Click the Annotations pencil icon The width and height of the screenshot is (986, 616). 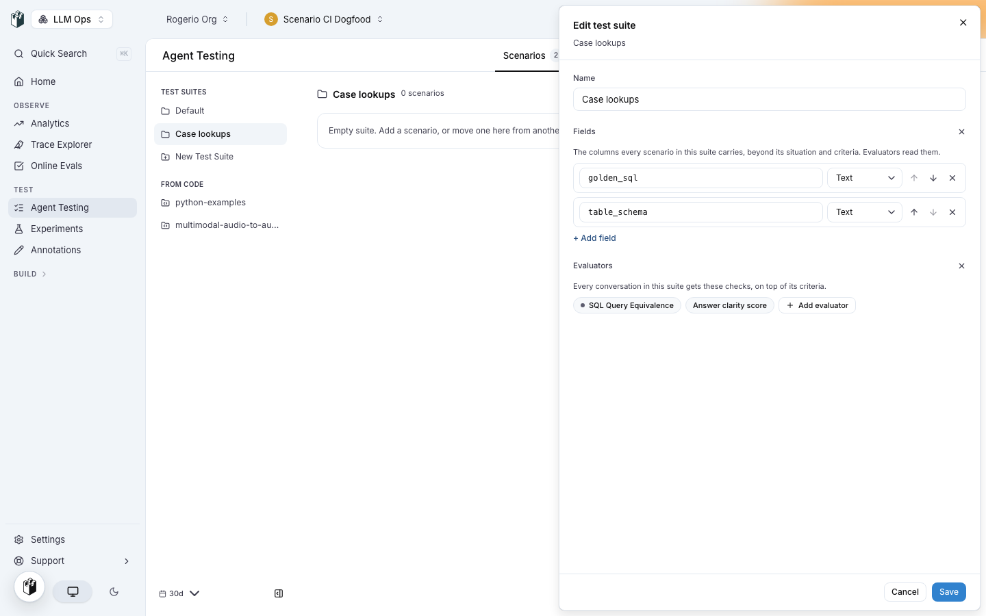[x=19, y=250]
